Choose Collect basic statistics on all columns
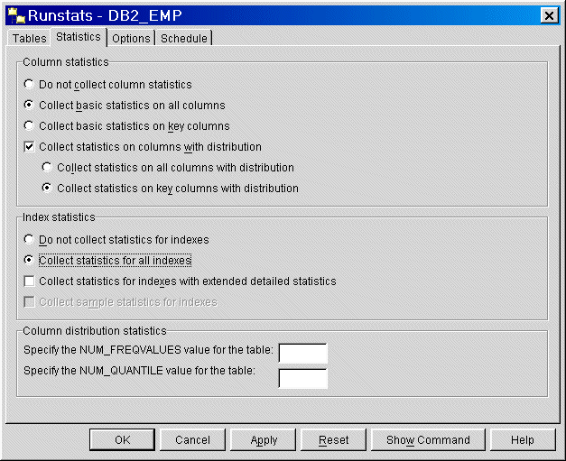Image resolution: width=566 pixels, height=461 pixels. point(30,106)
